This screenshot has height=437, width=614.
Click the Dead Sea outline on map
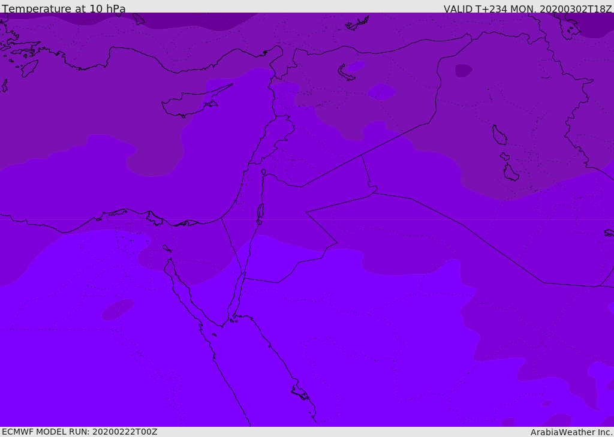pyautogui.click(x=260, y=213)
